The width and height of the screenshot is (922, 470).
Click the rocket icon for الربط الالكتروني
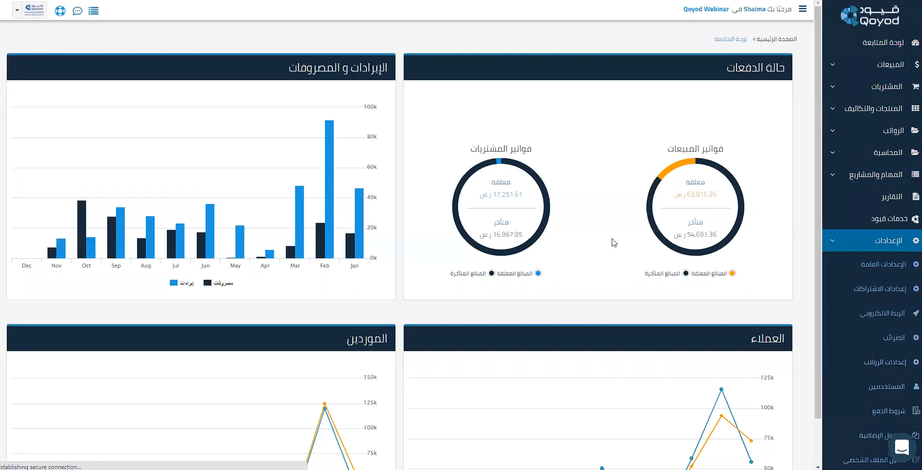pos(916,313)
